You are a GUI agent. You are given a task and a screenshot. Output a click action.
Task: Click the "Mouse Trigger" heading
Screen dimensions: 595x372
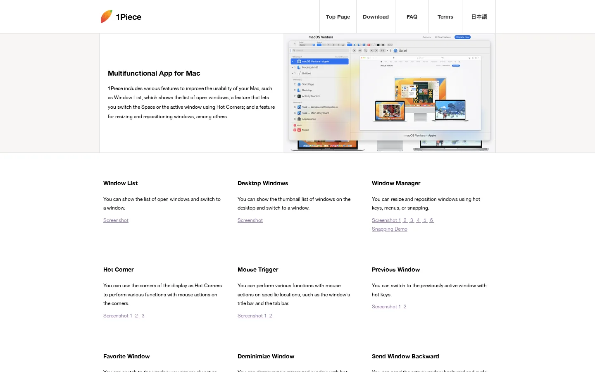(x=258, y=269)
